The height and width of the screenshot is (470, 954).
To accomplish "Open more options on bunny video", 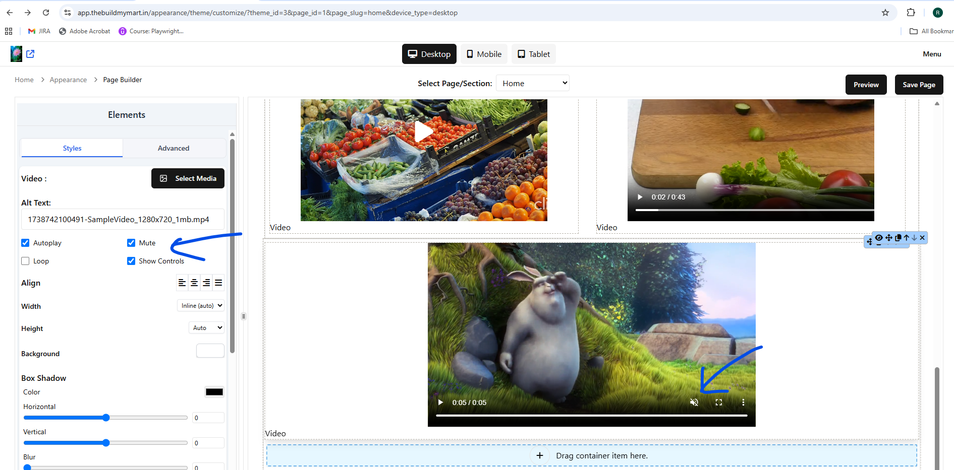I will point(743,402).
